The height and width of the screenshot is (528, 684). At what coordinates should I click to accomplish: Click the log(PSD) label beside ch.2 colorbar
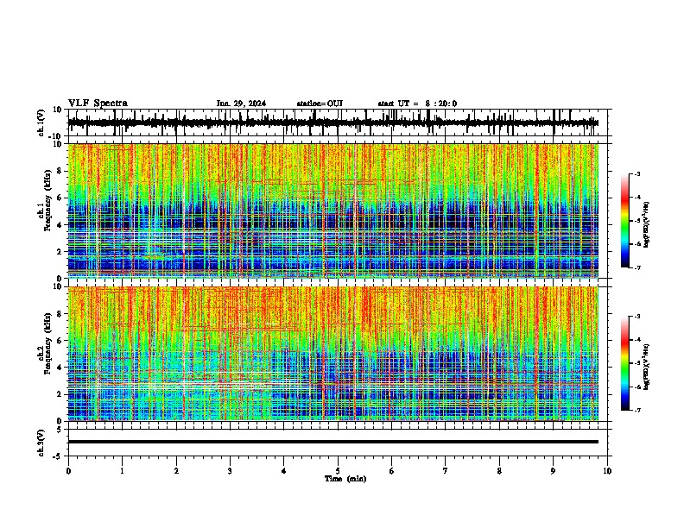coord(647,367)
